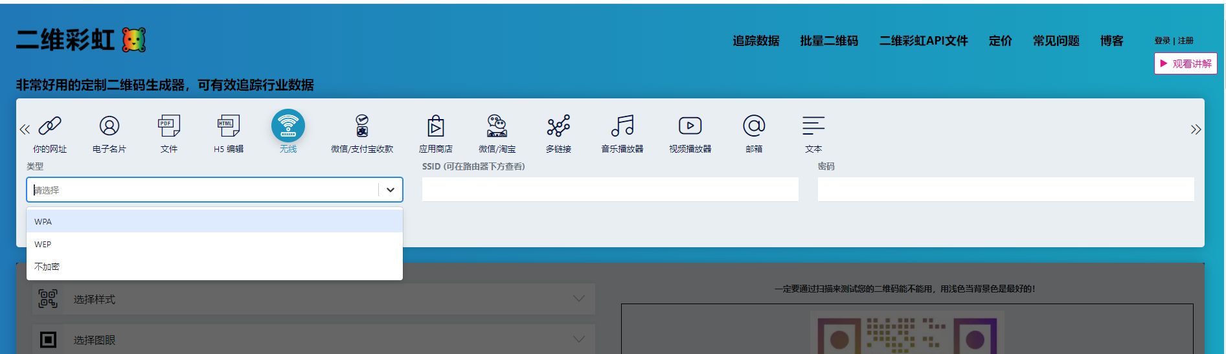Choose the 电子名片 vCard icon
The width and height of the screenshot is (1226, 354).
pos(109,126)
